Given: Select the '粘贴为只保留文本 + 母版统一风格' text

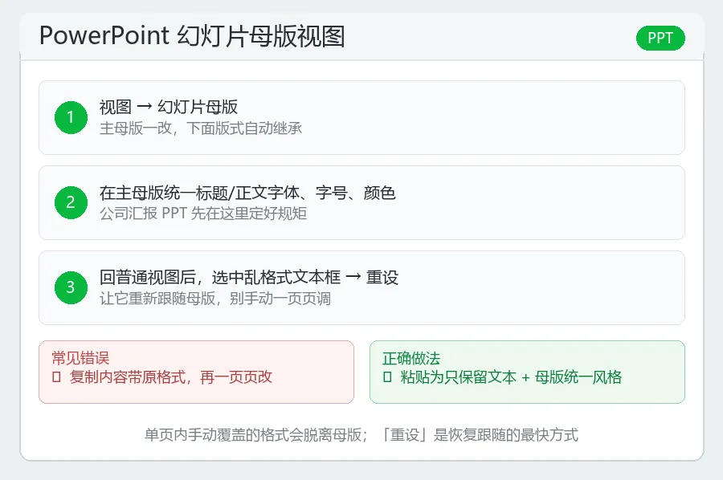Looking at the screenshot, I should [511, 377].
